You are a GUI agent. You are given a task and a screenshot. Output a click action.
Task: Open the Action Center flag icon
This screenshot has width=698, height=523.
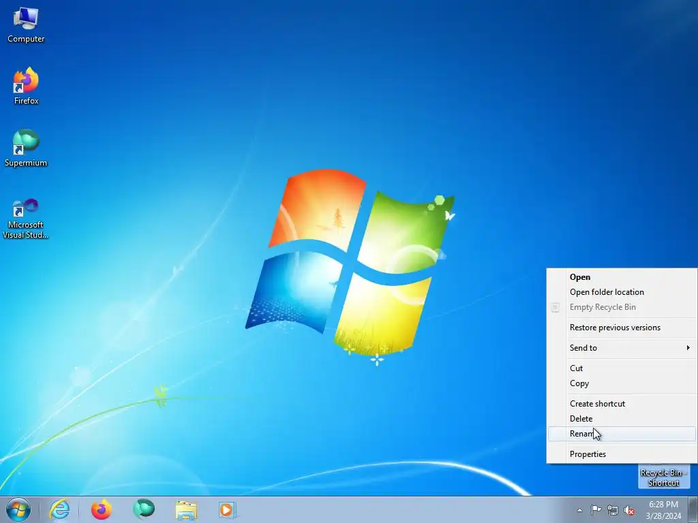(x=596, y=510)
